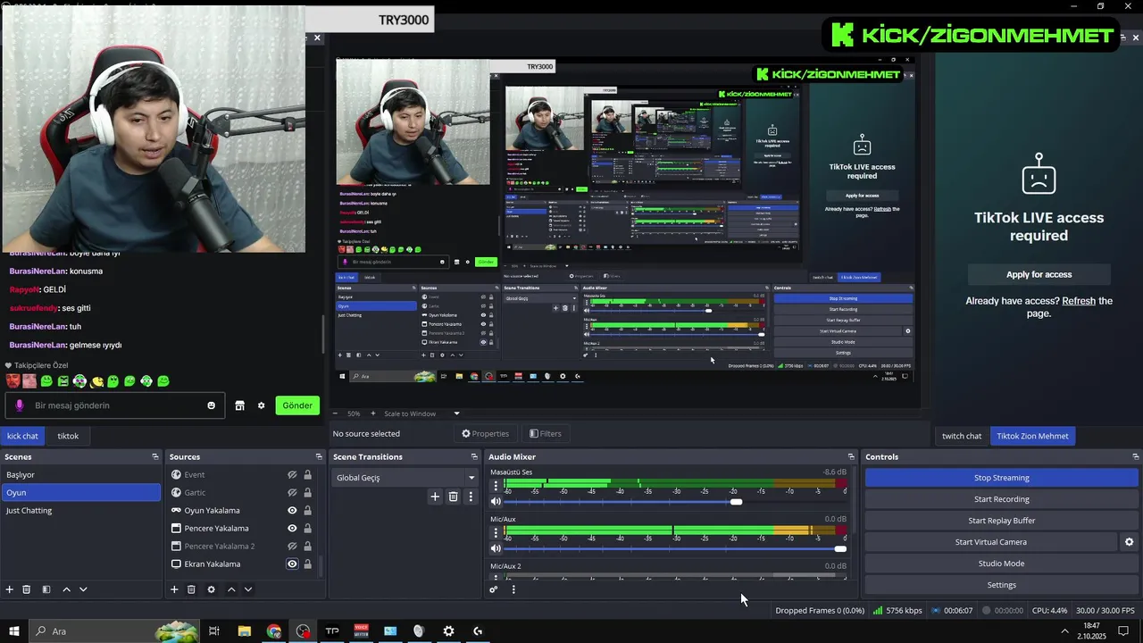Click Start Recording button
1143x643 pixels.
(x=1001, y=499)
